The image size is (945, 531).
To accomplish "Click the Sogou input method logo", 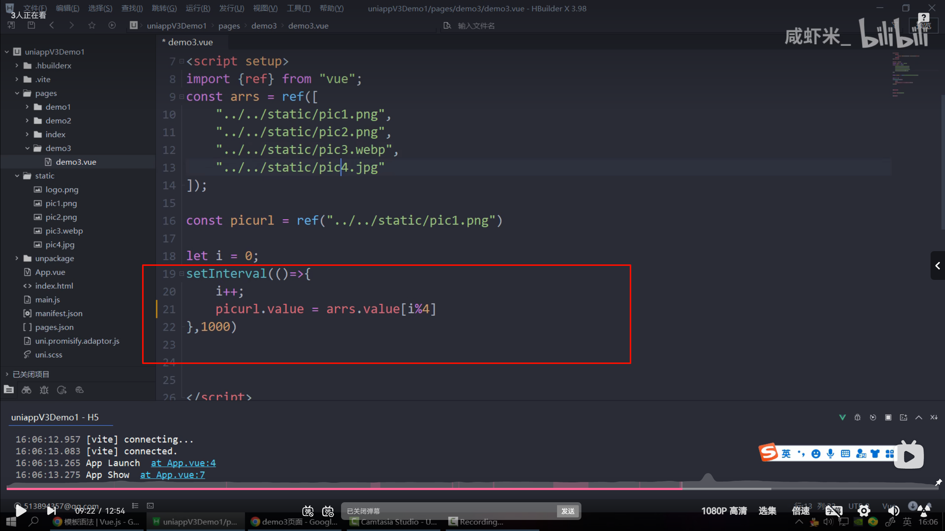I will click(x=769, y=452).
